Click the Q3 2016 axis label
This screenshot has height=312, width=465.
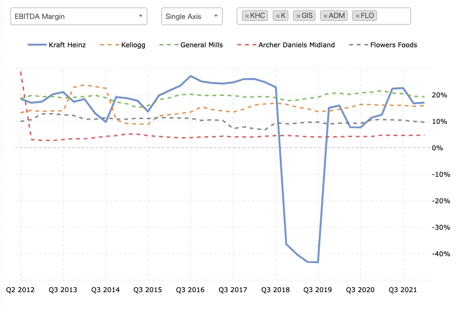point(190,290)
